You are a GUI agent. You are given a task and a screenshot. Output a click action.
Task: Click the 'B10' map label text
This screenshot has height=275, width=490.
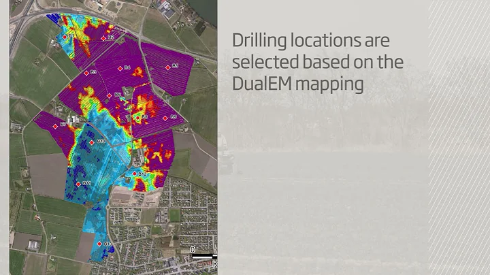coord(101,142)
